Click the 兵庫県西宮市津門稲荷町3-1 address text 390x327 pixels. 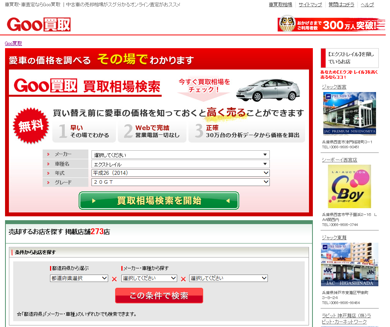click(x=347, y=142)
